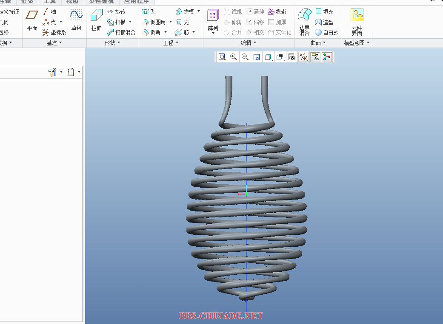Zoom in using the magnifier plus icon
The image size is (443, 324).
click(x=234, y=57)
